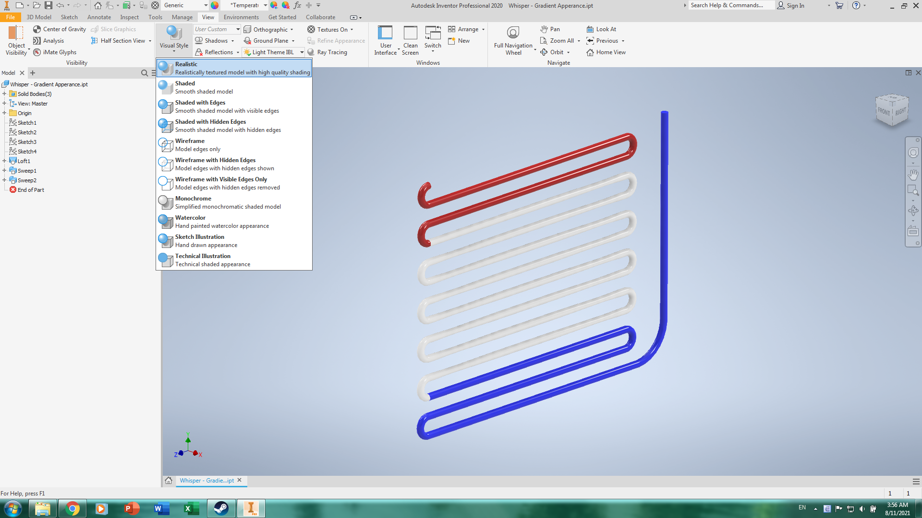This screenshot has height=518, width=922.
Task: Create a New window
Action: coord(459,41)
